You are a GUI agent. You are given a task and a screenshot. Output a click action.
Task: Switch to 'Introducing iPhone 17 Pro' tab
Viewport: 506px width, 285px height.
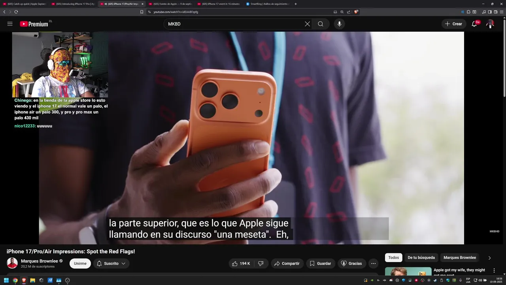tap(74, 4)
